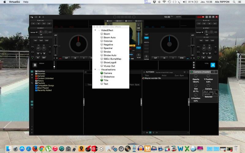Image resolution: width=245 pixels, height=153 pixels.
Task: Click the layout selector icon at top-left
Action: click(x=32, y=17)
